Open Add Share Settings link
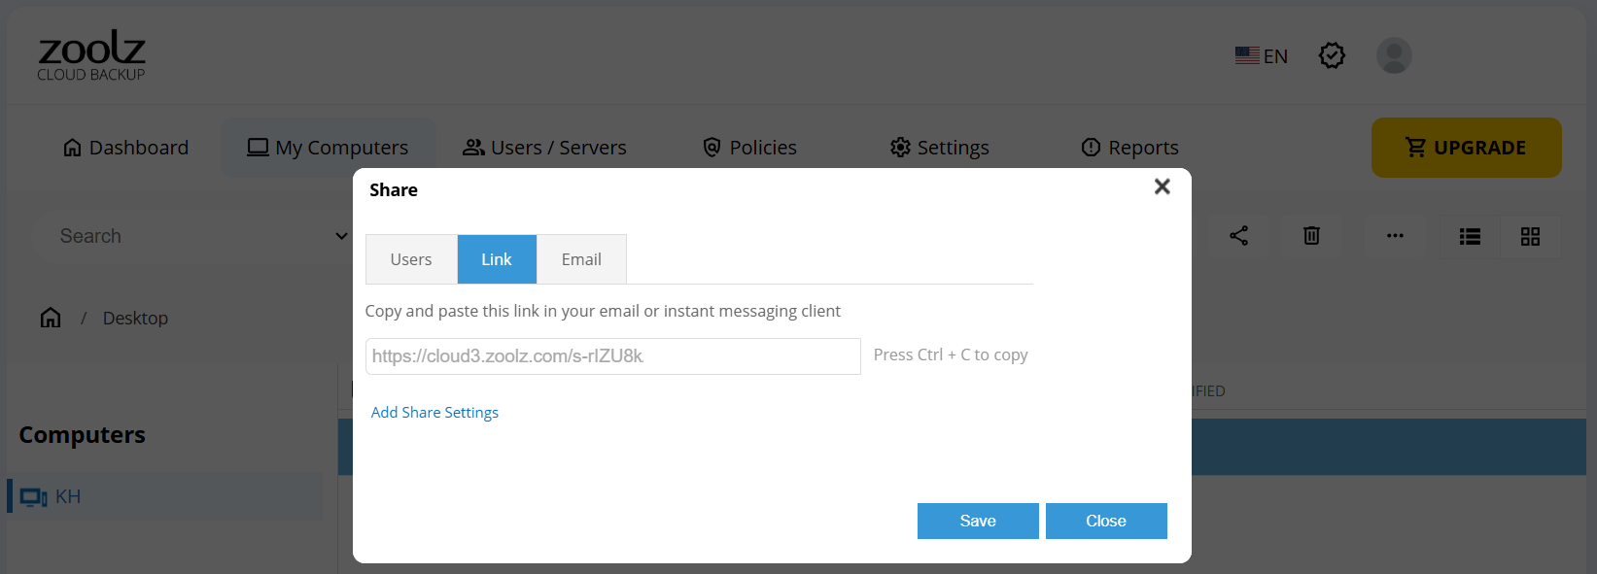 coord(434,413)
